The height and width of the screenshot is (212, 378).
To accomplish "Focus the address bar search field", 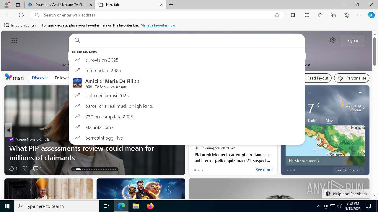I will (x=157, y=15).
